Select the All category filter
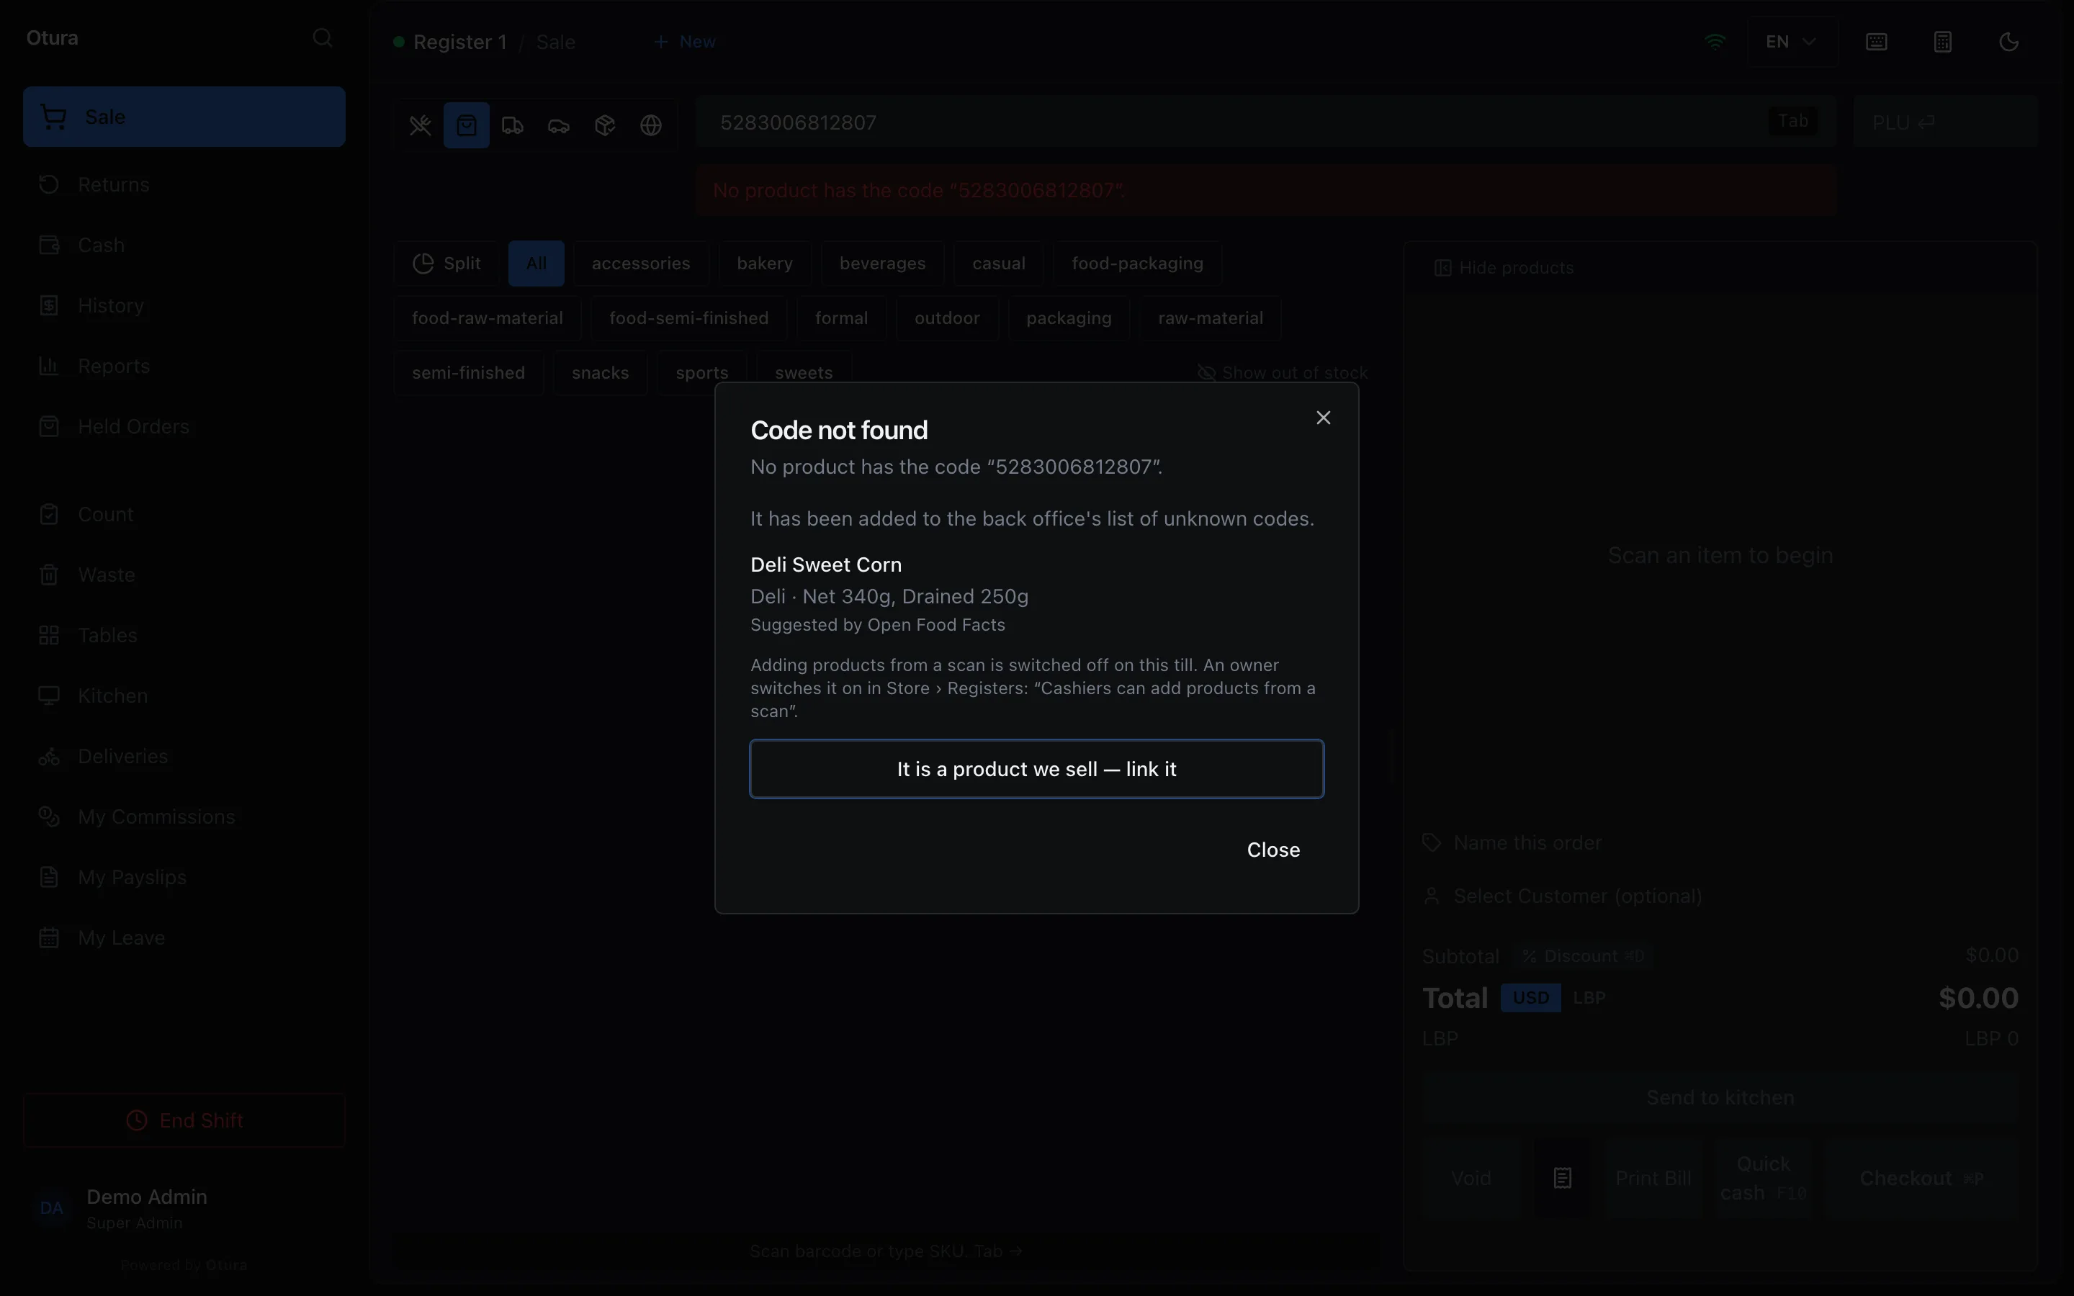 pos(537,263)
